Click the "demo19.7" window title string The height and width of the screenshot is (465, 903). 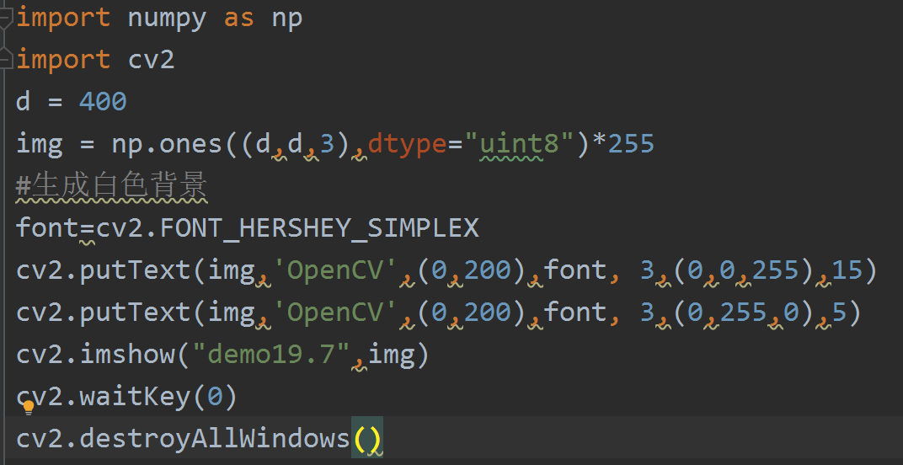click(270, 354)
